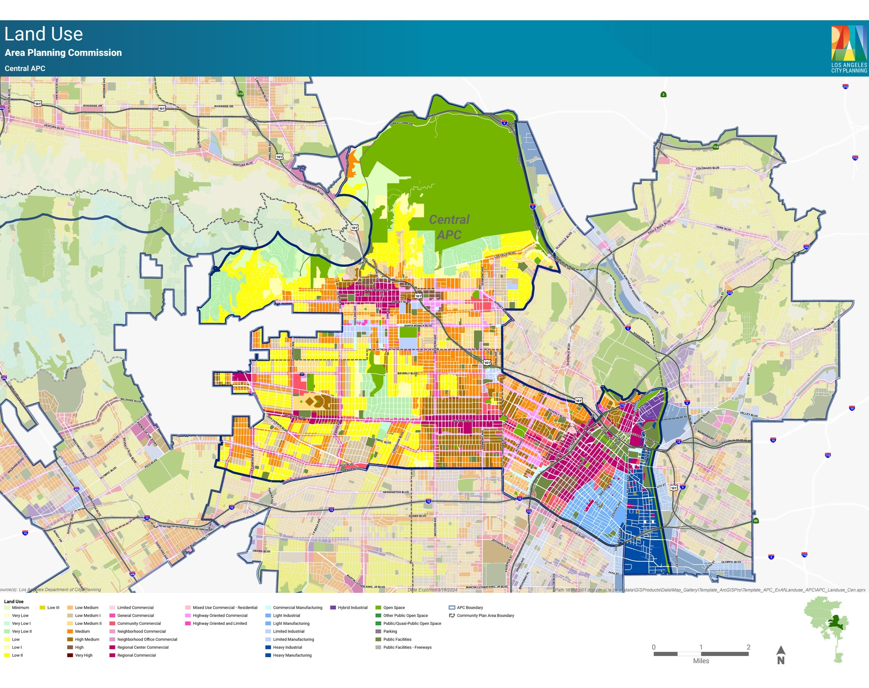The image size is (869, 688).
Task: Click the Limited Manufacturing legend label
Action: 293,639
